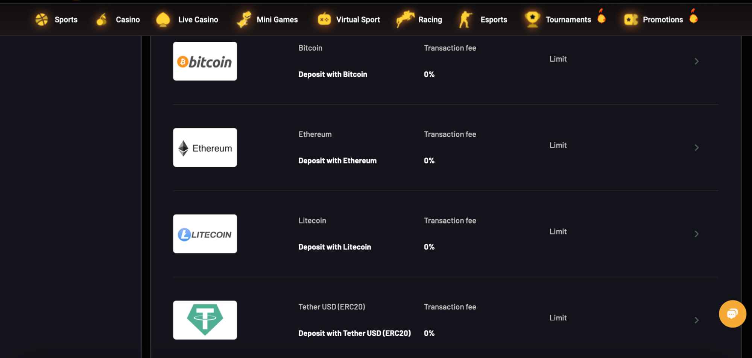Select Deposit with Bitcoin
Screen dimensions: 752x358
click(333, 74)
